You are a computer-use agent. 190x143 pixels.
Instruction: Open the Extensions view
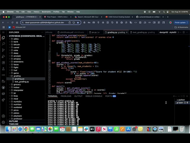point(3,63)
